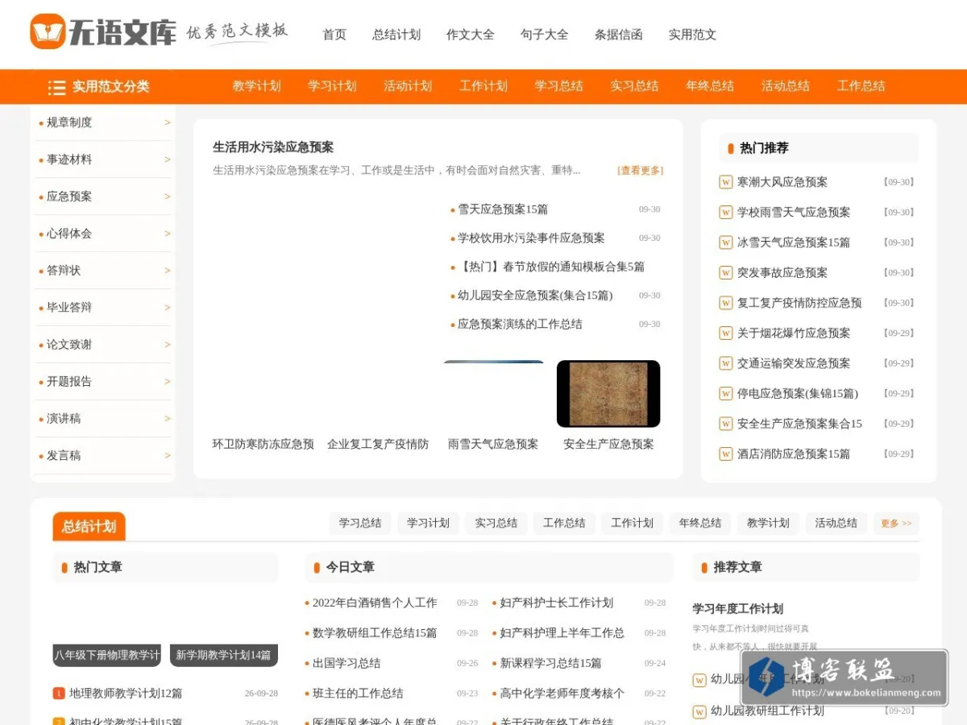
Task: Click the 新学期教学计划14篇 image caption
Action: pyautogui.click(x=224, y=655)
